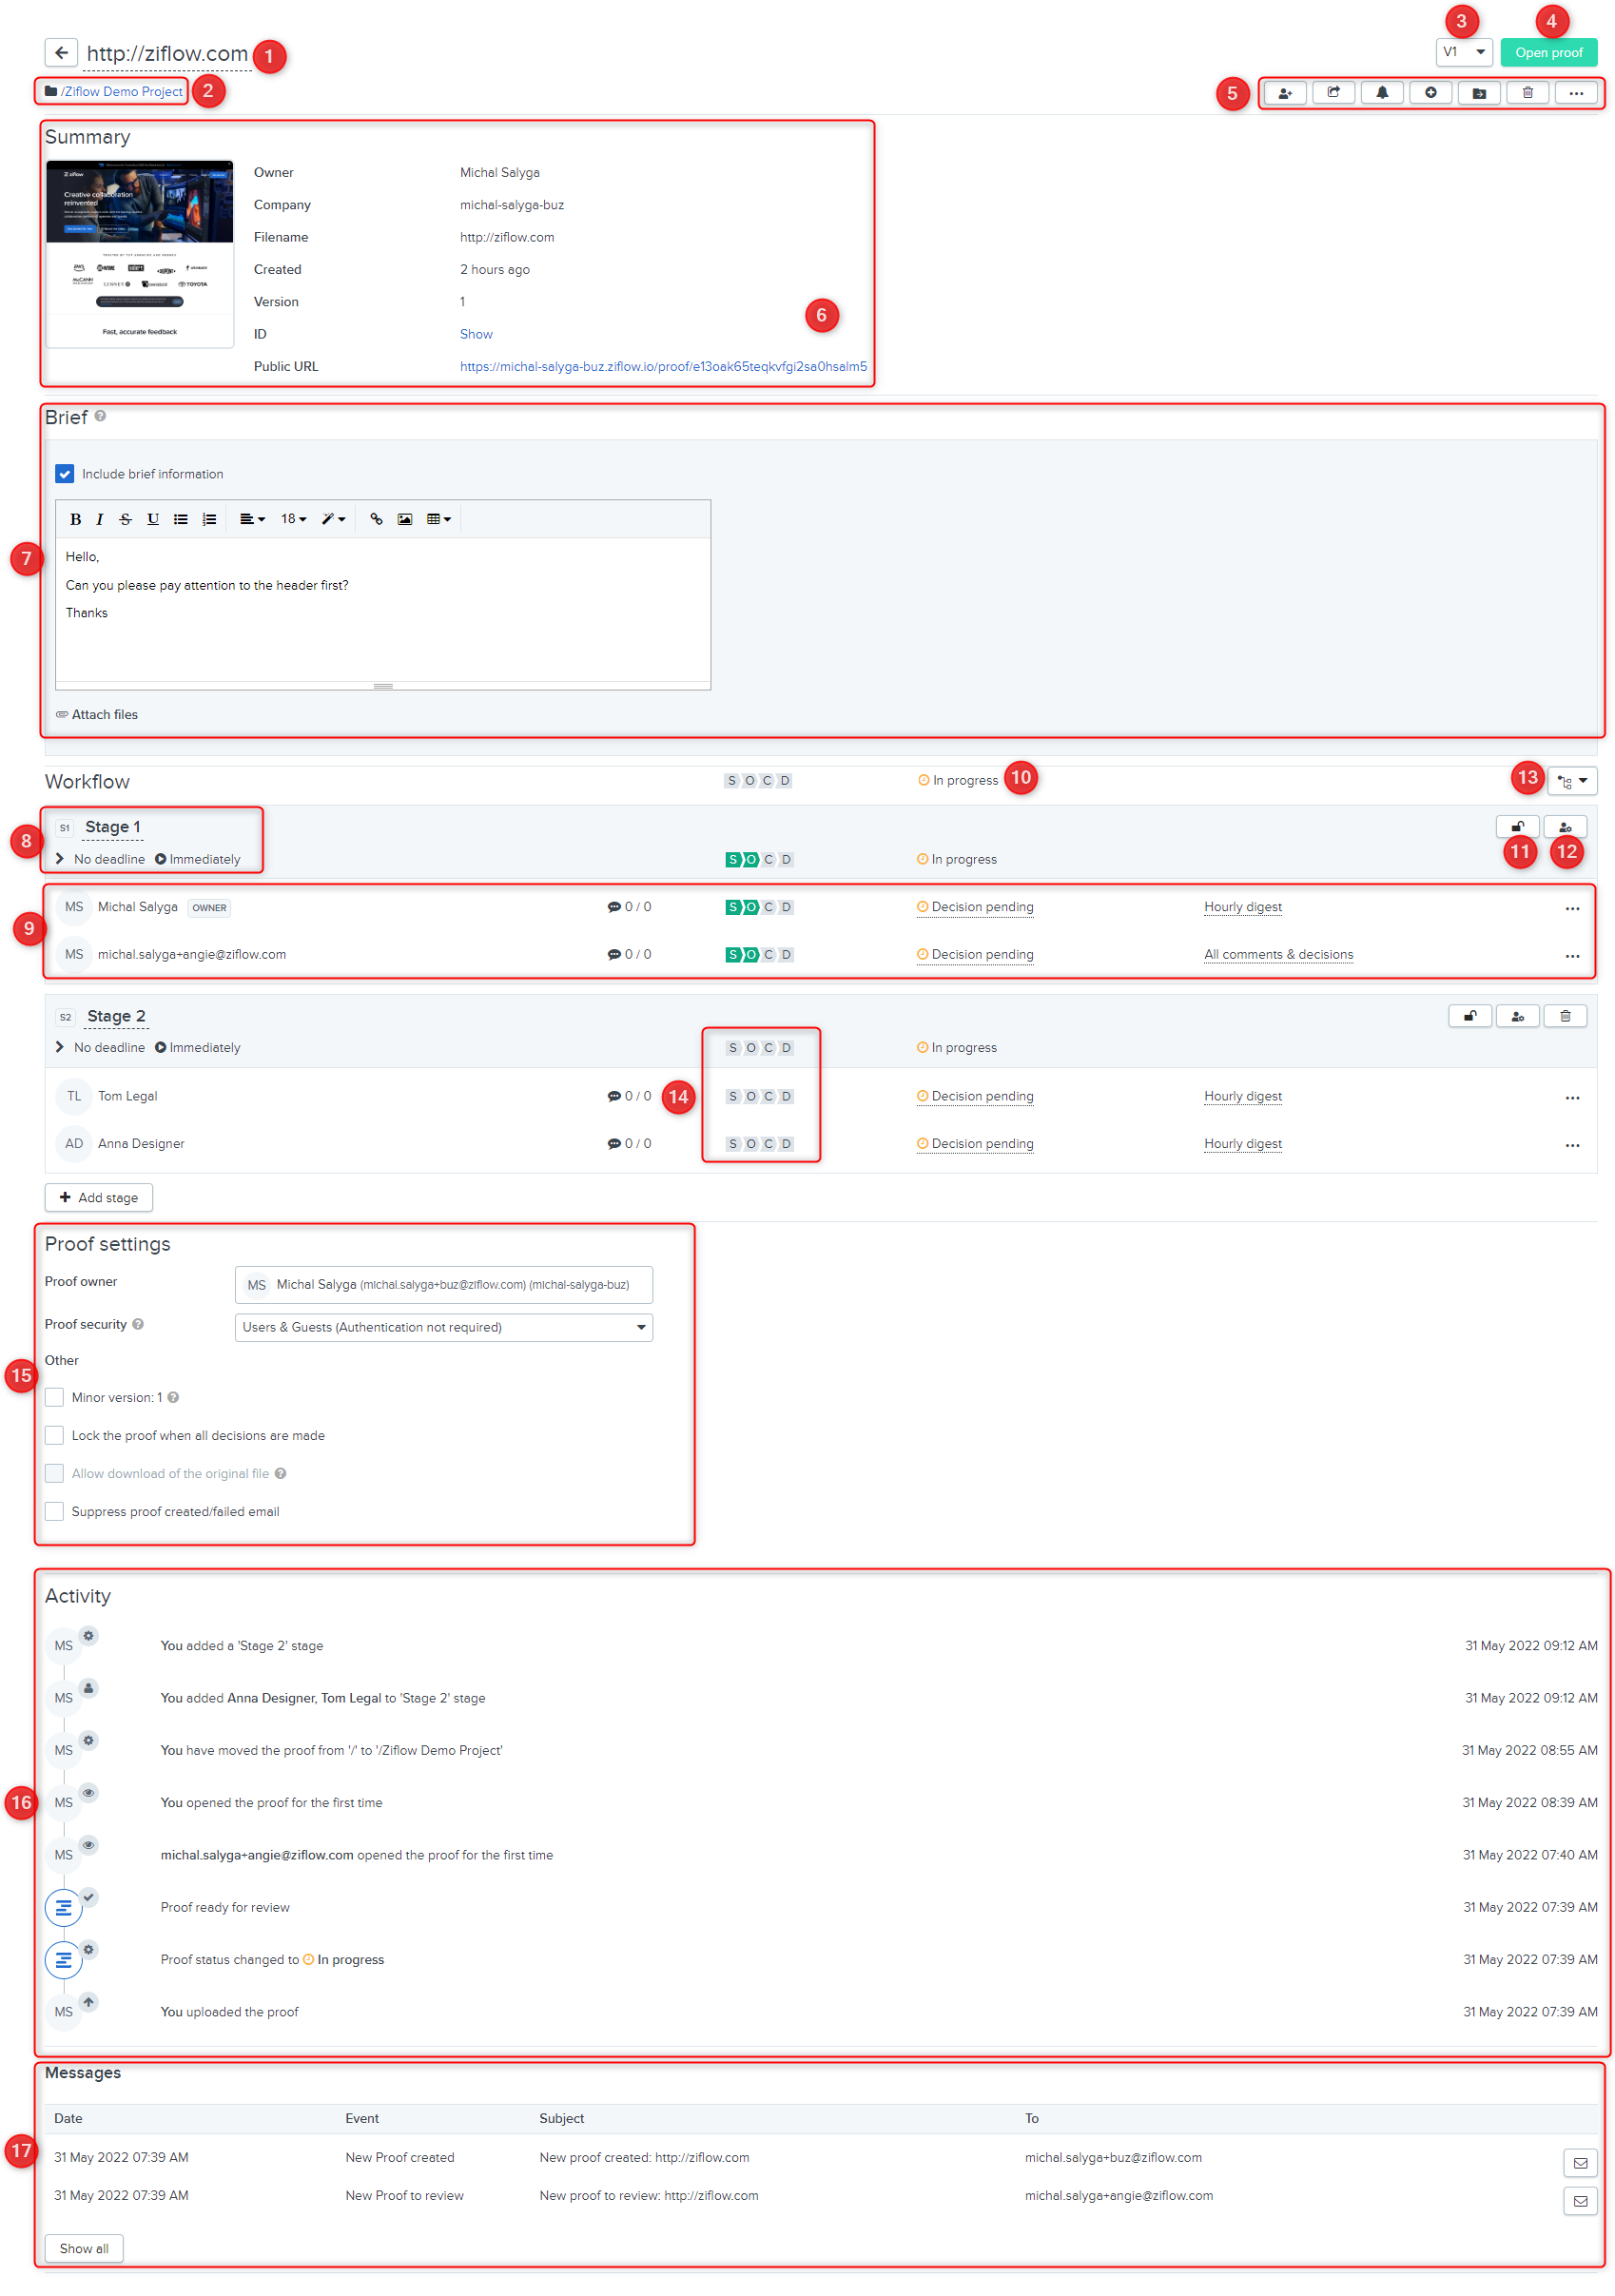Check Suppress proof created/failed email

pyautogui.click(x=55, y=1511)
